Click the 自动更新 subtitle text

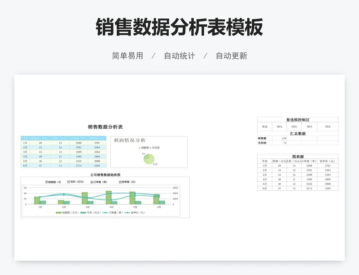[x=232, y=56]
